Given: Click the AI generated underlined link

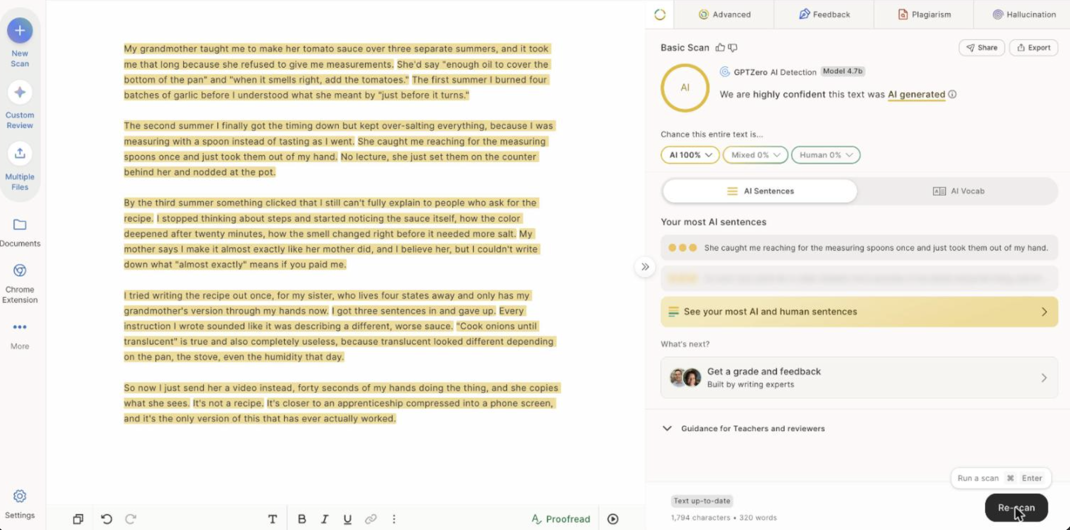Looking at the screenshot, I should click(x=916, y=94).
